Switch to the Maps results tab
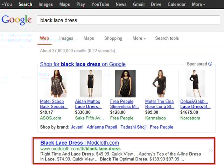 click(89, 38)
